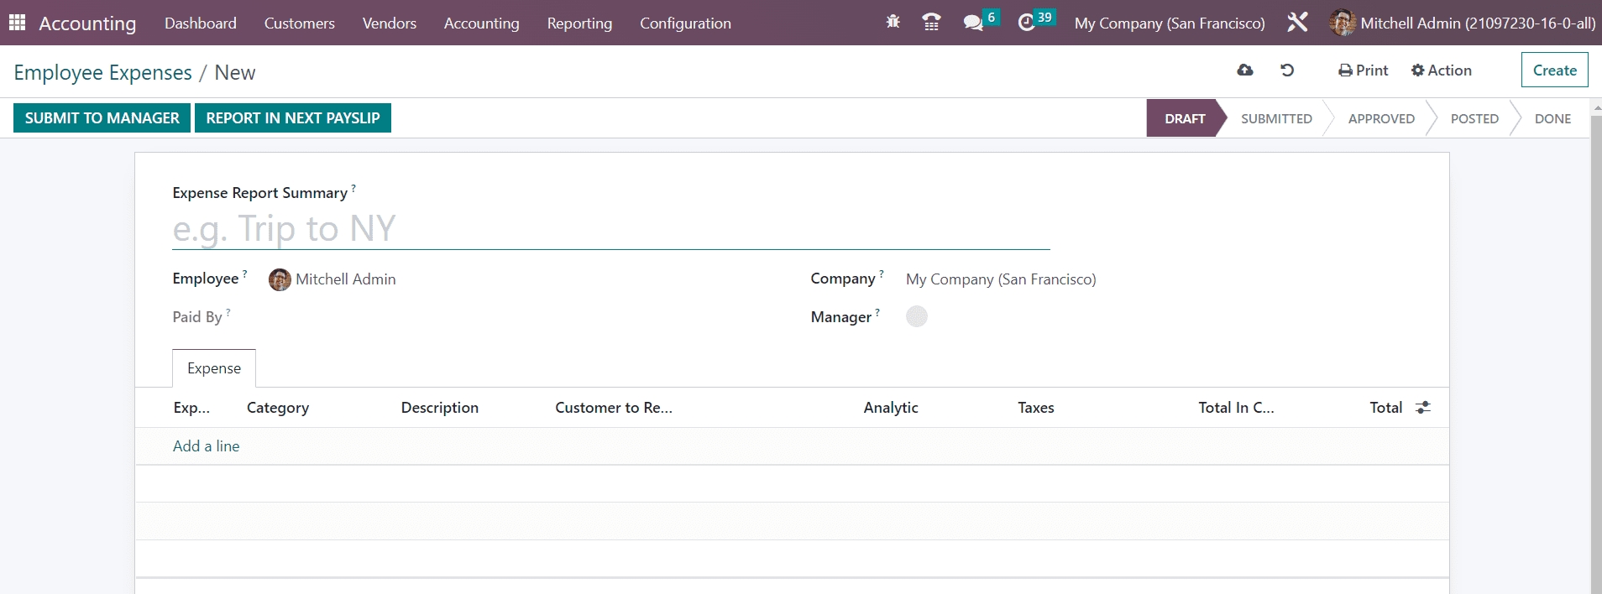Viewport: 1602px width, 594px height.
Task: Discard changes with the undo icon
Action: 1287,70
